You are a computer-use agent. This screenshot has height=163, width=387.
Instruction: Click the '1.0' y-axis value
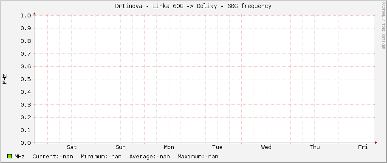pyautogui.click(x=26, y=16)
